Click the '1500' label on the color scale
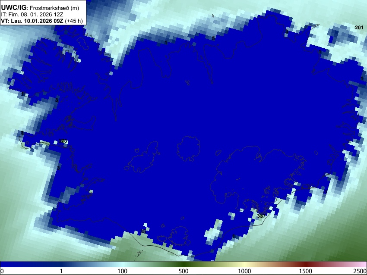Screen dimensions: 367x275 305,271
